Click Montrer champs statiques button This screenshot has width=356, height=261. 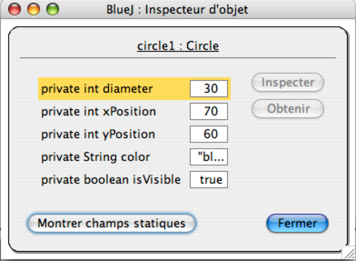(x=111, y=223)
